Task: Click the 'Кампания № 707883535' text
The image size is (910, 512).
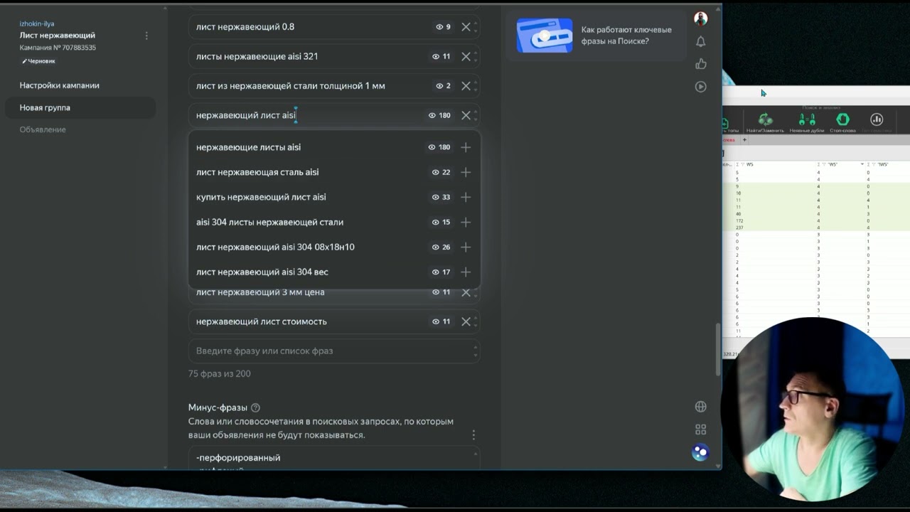Action: coord(58,48)
